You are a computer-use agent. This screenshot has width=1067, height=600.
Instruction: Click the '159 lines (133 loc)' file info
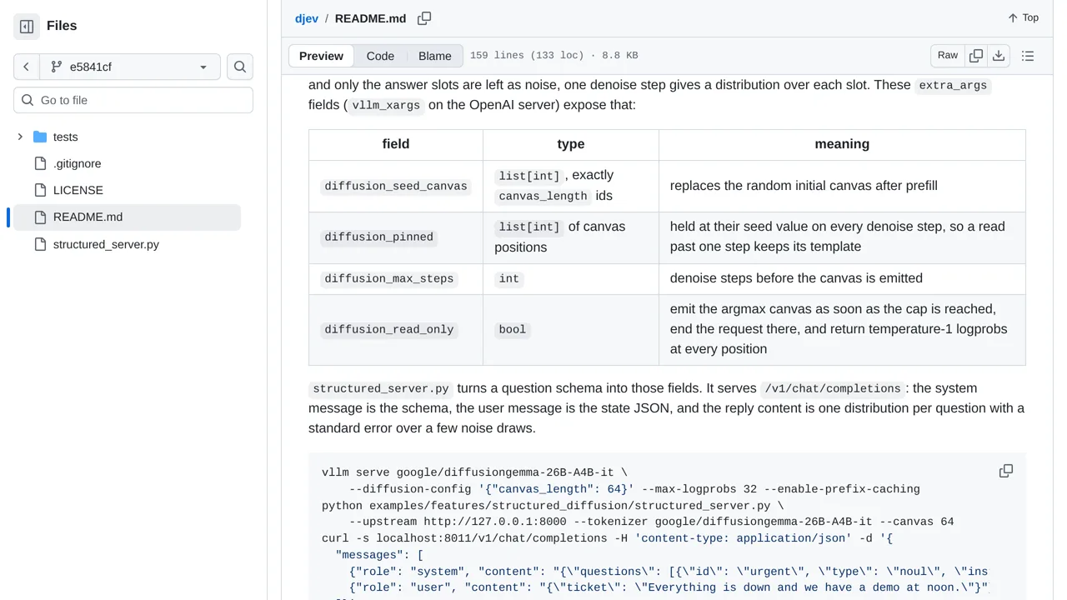click(527, 56)
